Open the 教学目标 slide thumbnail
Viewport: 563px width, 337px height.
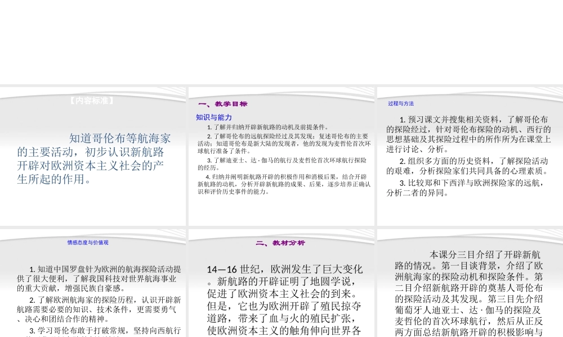coord(281,156)
